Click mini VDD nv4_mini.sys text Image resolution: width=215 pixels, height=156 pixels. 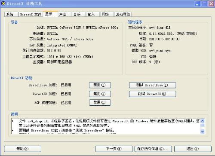click(x=160, y=51)
